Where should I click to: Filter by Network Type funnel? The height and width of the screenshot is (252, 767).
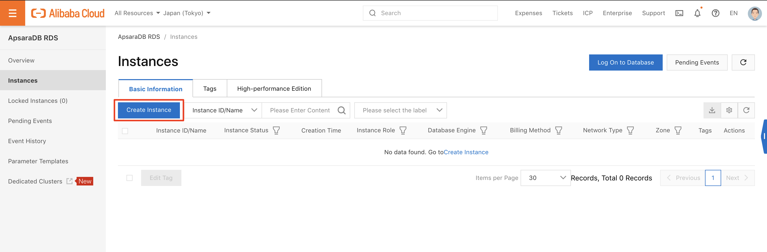[x=630, y=131]
